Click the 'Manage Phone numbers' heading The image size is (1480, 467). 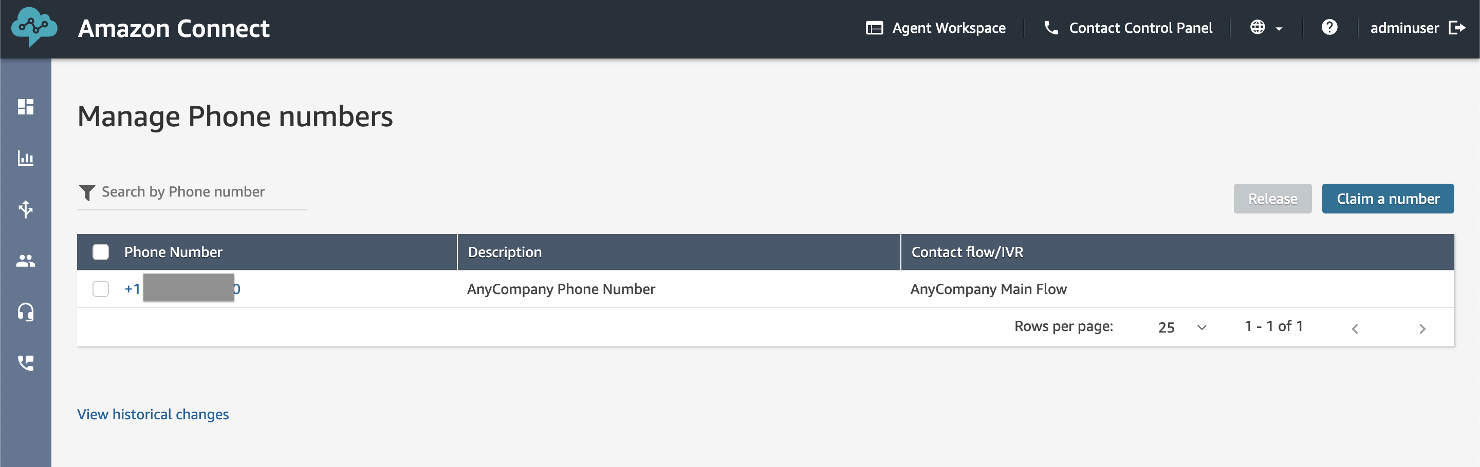(235, 116)
